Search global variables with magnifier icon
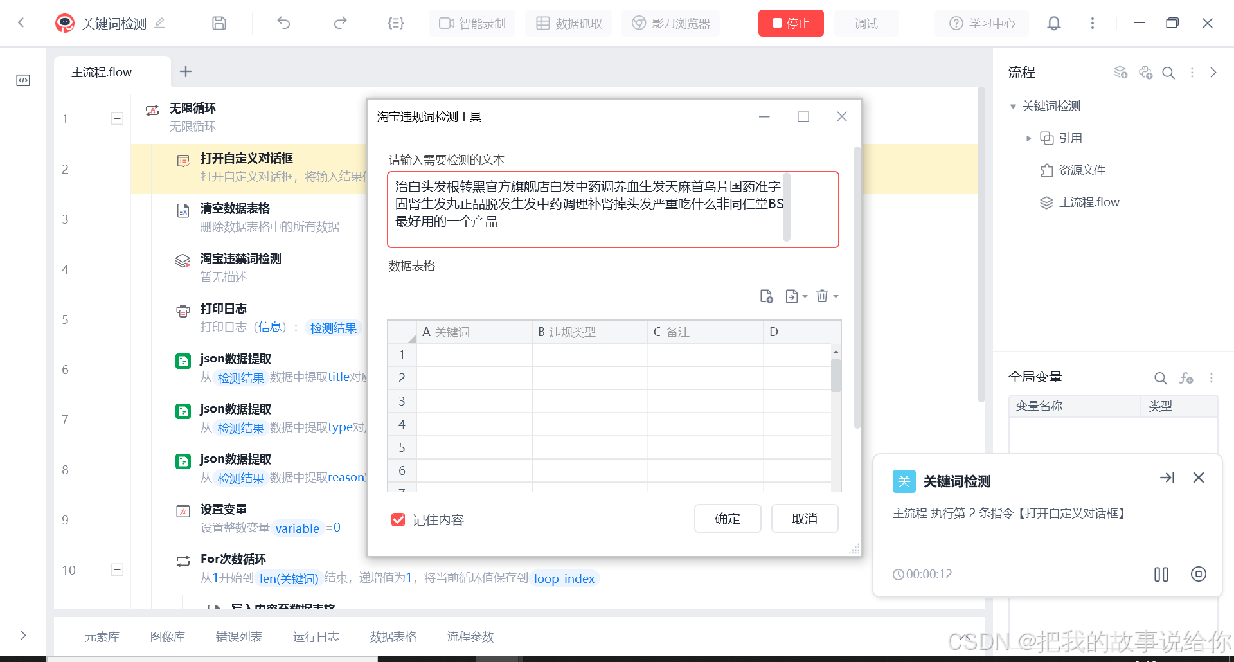This screenshot has width=1234, height=662. pos(1160,378)
